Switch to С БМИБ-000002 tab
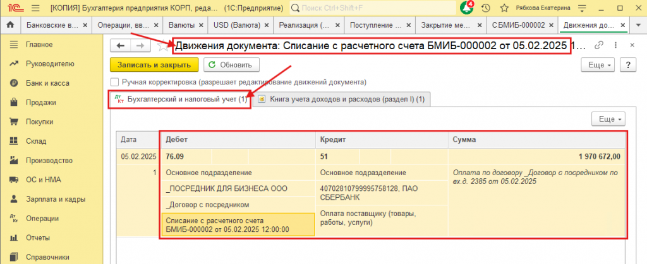 (518, 25)
